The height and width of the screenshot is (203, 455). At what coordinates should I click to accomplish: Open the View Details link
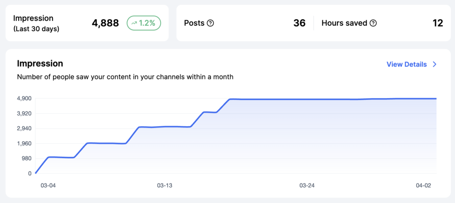click(x=407, y=64)
